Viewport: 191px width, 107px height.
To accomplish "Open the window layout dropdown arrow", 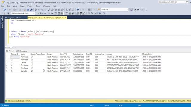I will pos(144,10).
